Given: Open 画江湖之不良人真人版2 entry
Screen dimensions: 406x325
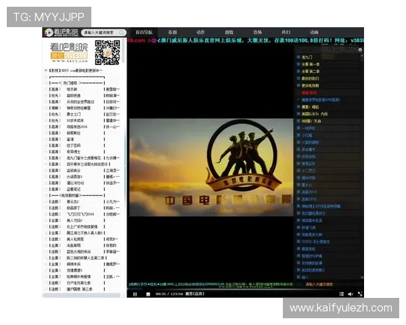Looking at the screenshot, I should coord(85,233).
